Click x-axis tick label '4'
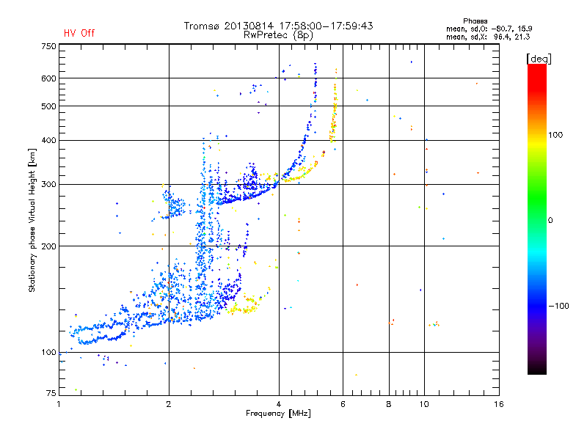The width and height of the screenshot is (587, 440). pyautogui.click(x=279, y=404)
